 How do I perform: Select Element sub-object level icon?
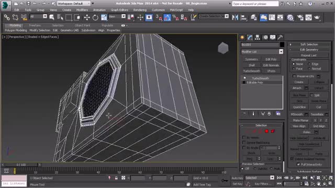pyautogui.click(x=273, y=131)
